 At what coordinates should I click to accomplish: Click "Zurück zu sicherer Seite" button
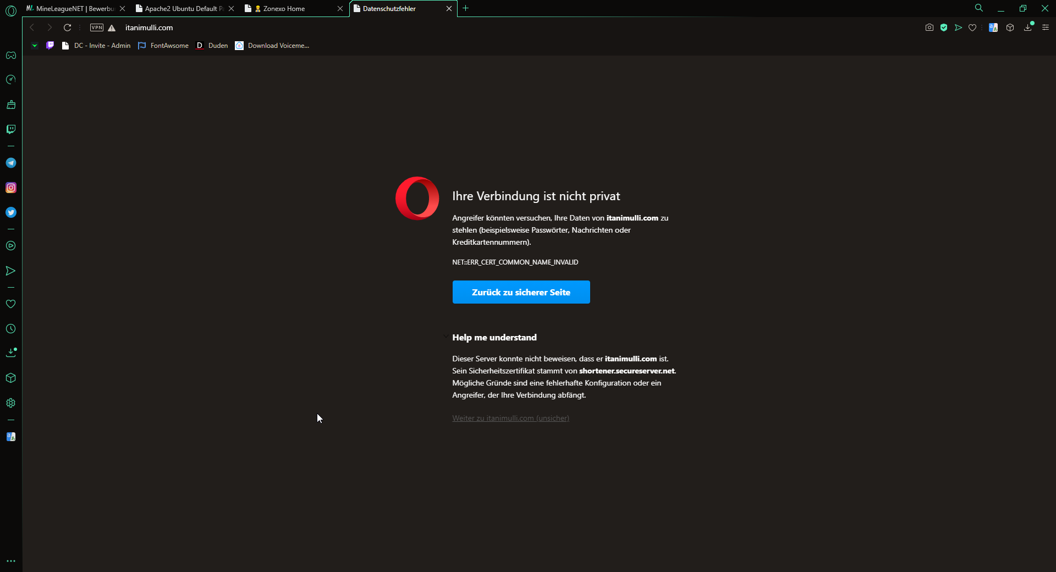(x=521, y=292)
